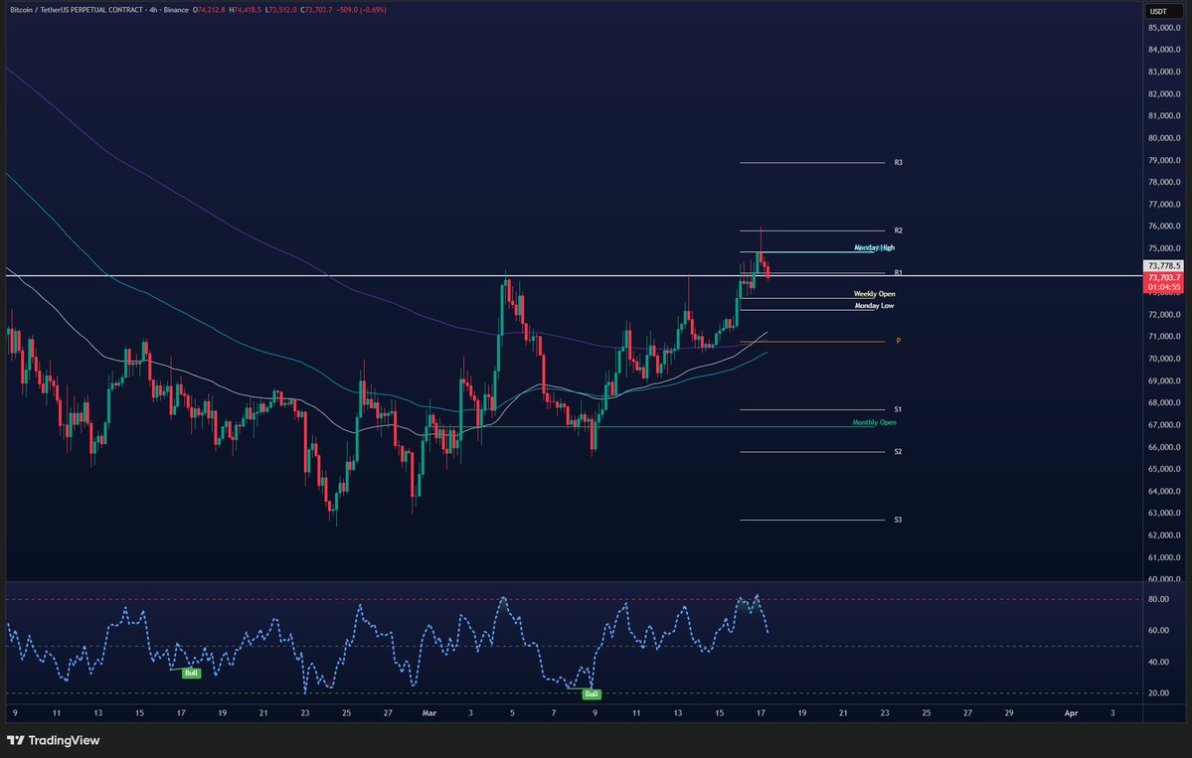Click the high value H74,418.5
Screen dimensions: 1192x758
click(x=246, y=10)
